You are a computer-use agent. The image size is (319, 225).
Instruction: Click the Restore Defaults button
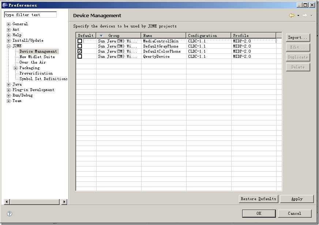point(258,199)
